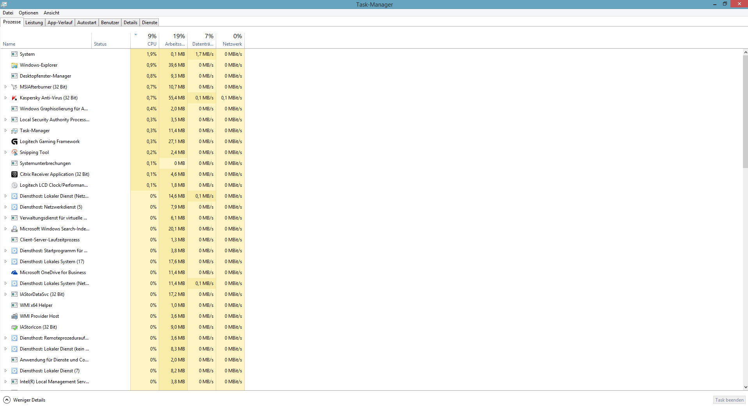Image resolution: width=748 pixels, height=409 pixels.
Task: Expand Microsoft Windows Search-Indexer entry
Action: click(x=5, y=229)
